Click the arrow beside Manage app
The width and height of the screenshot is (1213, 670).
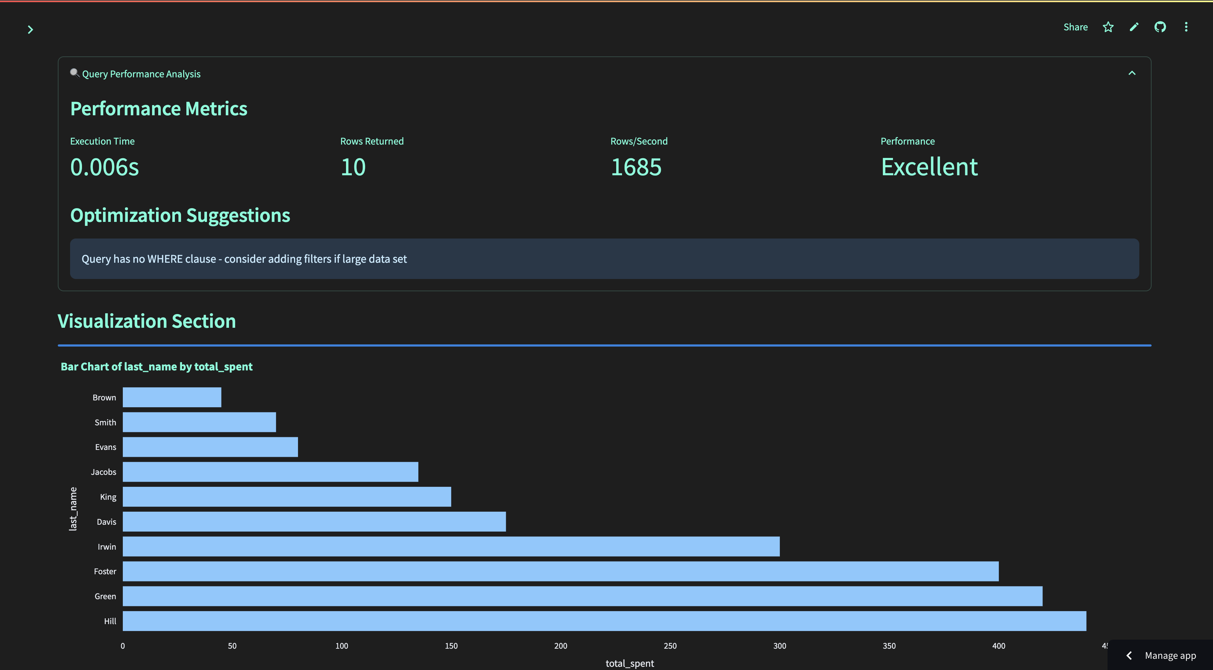pos(1129,656)
